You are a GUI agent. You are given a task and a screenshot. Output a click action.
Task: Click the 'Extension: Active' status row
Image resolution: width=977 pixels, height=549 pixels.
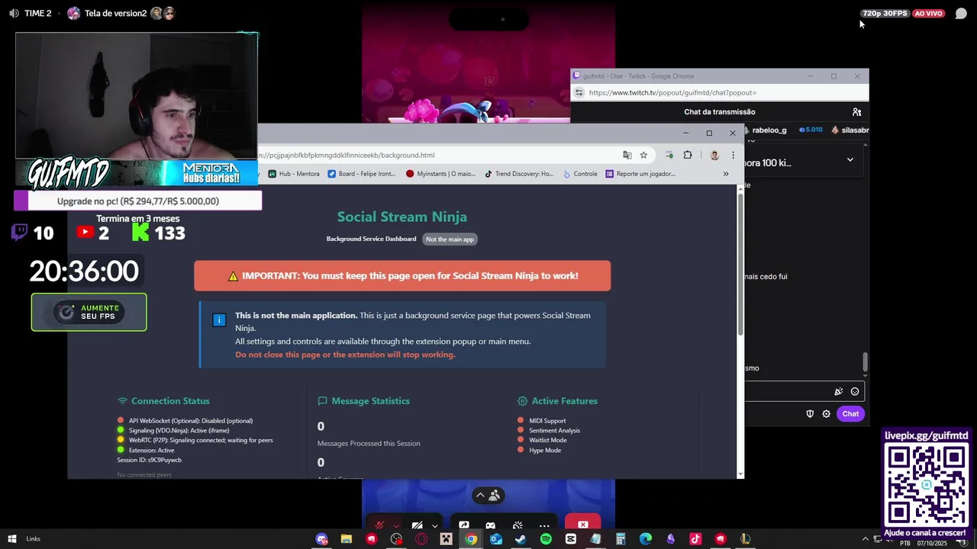(146, 450)
